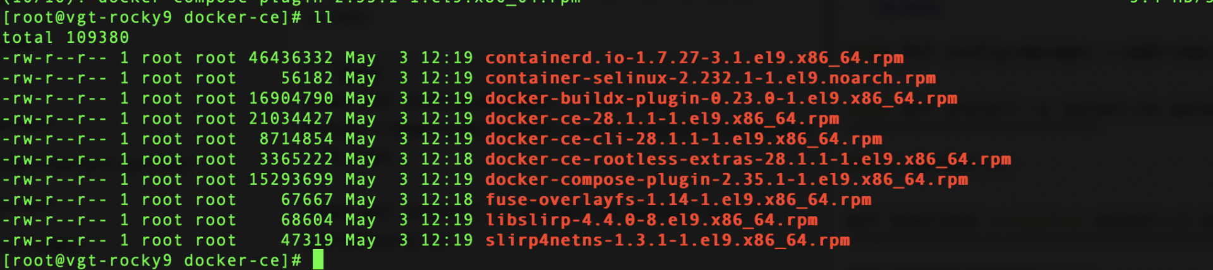This screenshot has height=270, width=1213.
Task: Click the green terminal cursor block
Action: pyautogui.click(x=318, y=260)
